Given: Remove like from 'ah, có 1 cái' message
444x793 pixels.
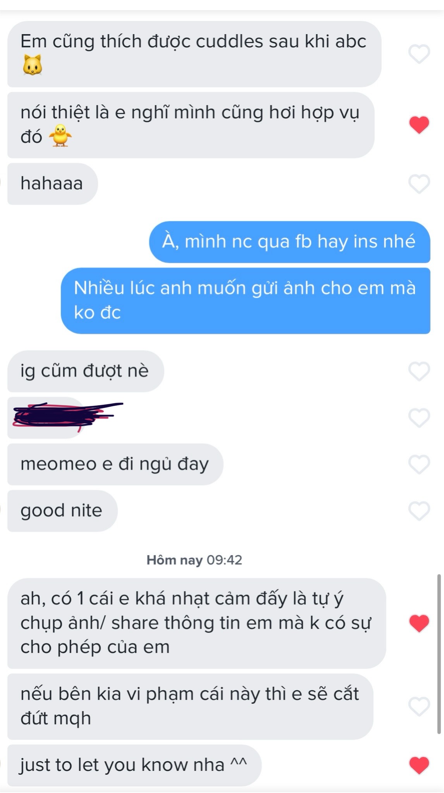Looking at the screenshot, I should tap(419, 623).
